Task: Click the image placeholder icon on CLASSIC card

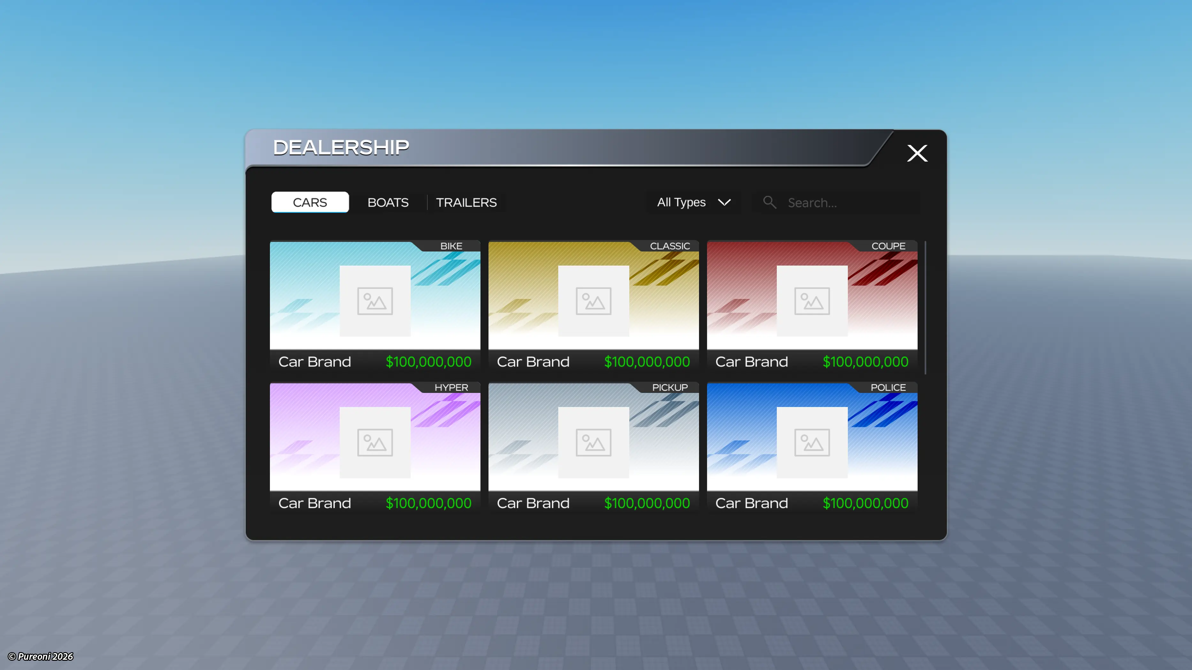Action: coord(593,301)
